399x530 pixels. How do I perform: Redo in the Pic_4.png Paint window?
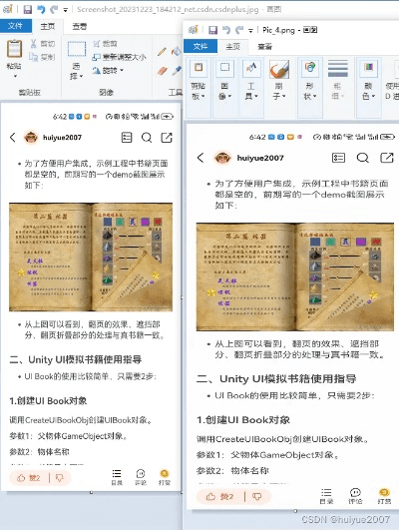[x=239, y=30]
